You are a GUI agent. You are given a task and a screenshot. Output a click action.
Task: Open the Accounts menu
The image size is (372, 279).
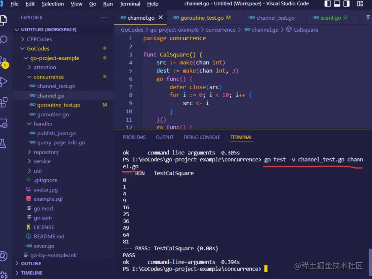(3, 256)
